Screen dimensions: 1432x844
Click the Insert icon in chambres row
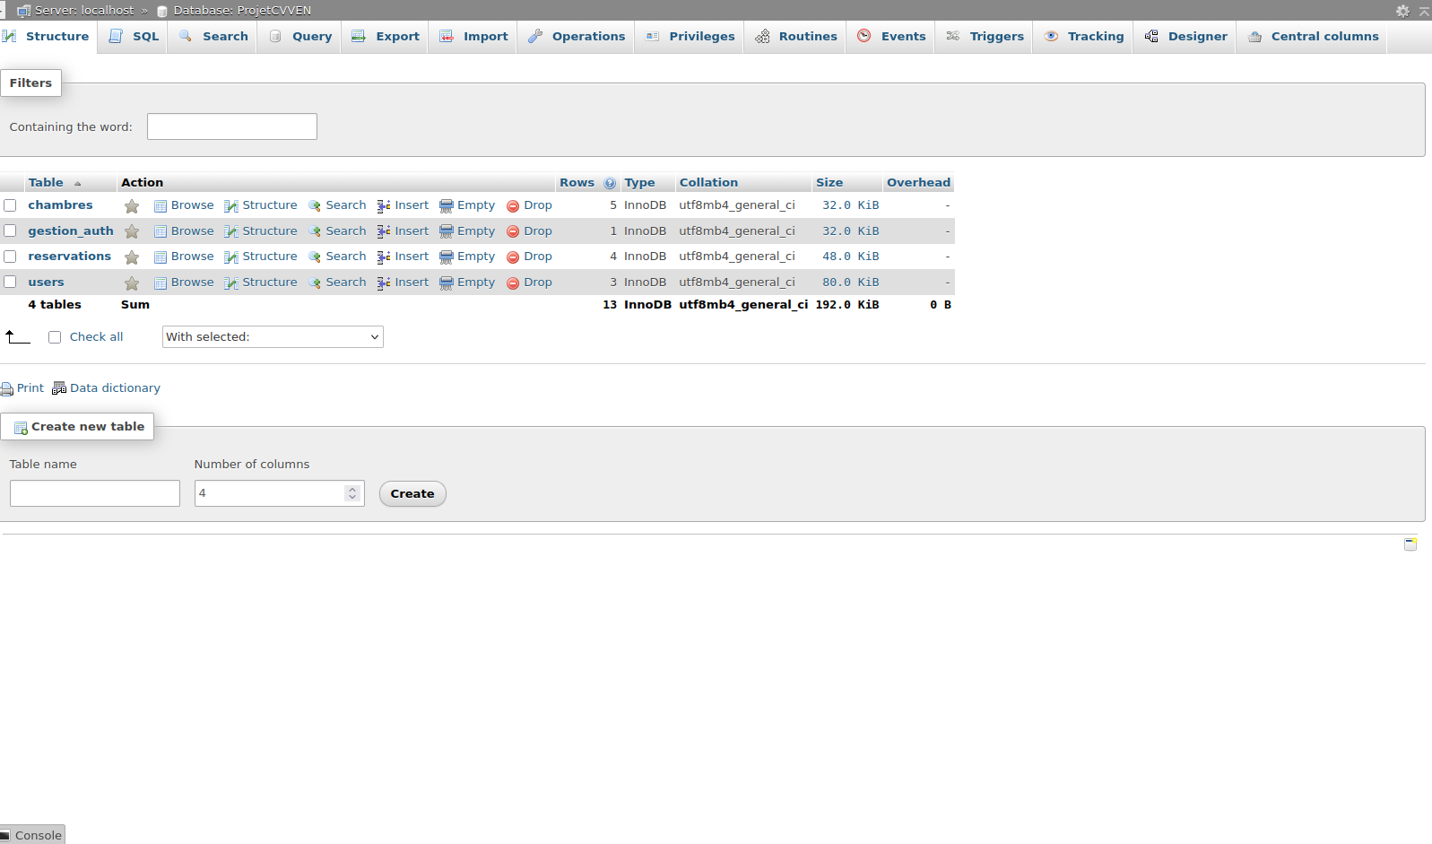(384, 206)
